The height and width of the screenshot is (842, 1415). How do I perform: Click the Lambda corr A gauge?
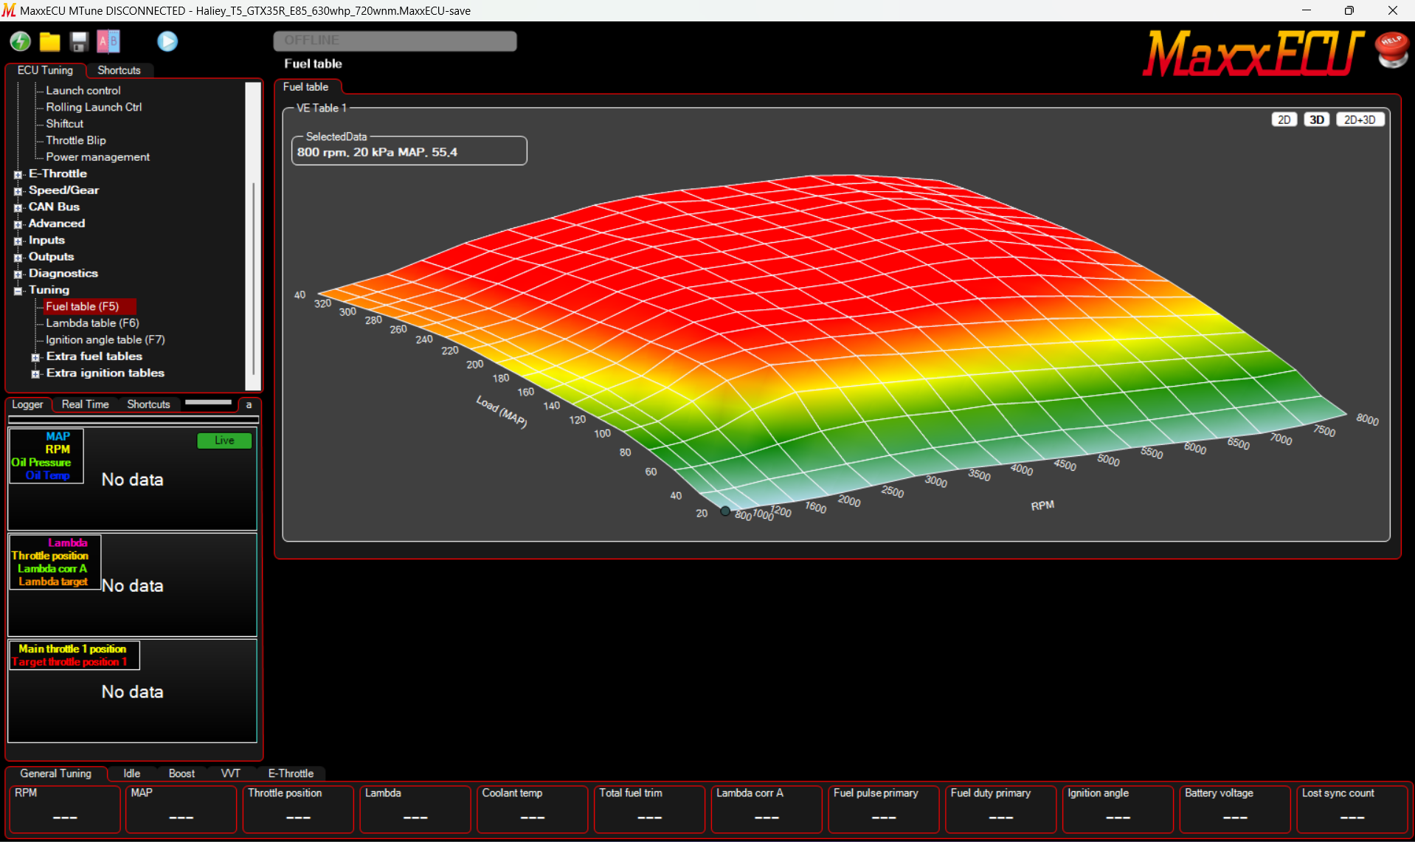[767, 809]
